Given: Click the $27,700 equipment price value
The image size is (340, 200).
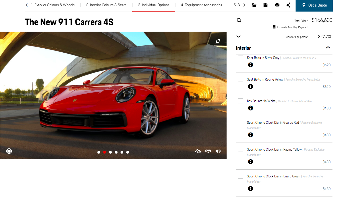Looking at the screenshot, I should [325, 37].
